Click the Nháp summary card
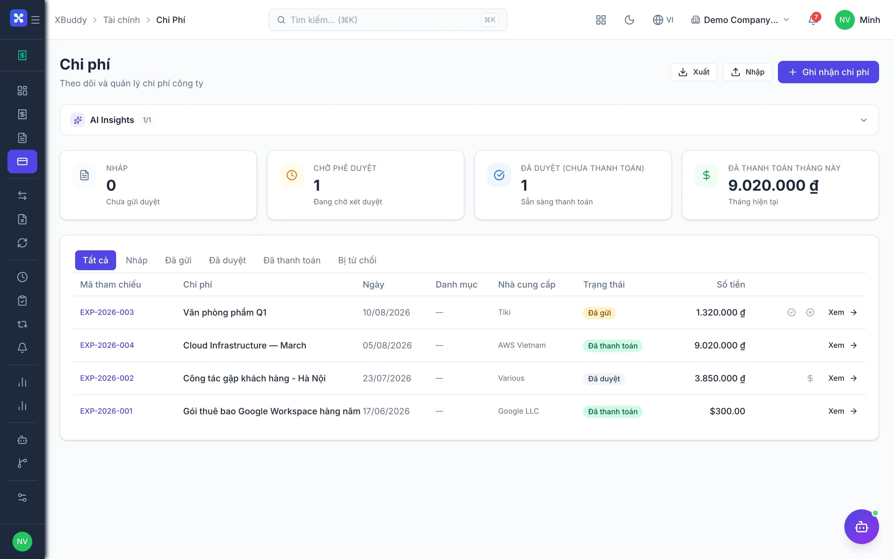The width and height of the screenshot is (894, 559). (x=158, y=185)
